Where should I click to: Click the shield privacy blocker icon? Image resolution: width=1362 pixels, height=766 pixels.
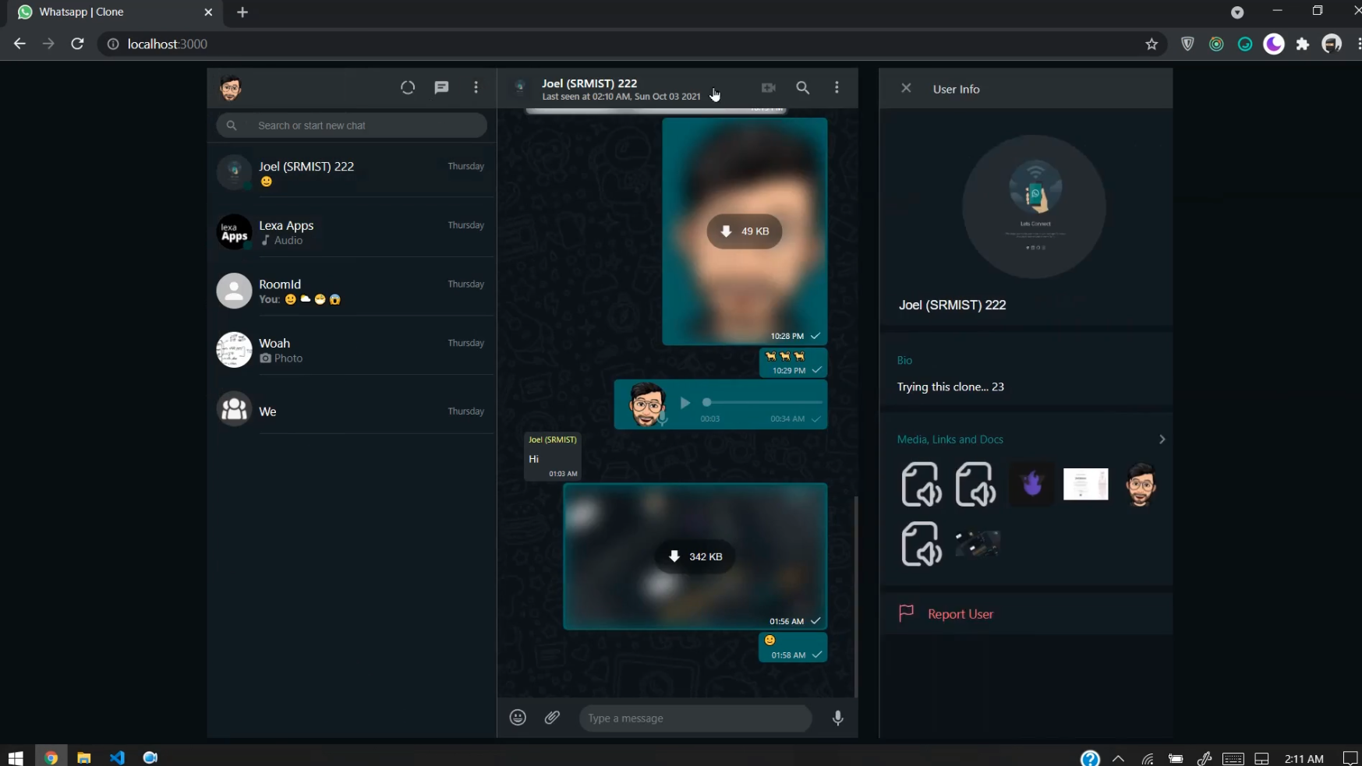click(1188, 44)
